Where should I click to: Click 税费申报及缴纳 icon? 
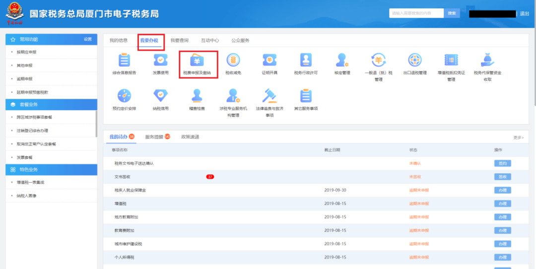point(197,61)
